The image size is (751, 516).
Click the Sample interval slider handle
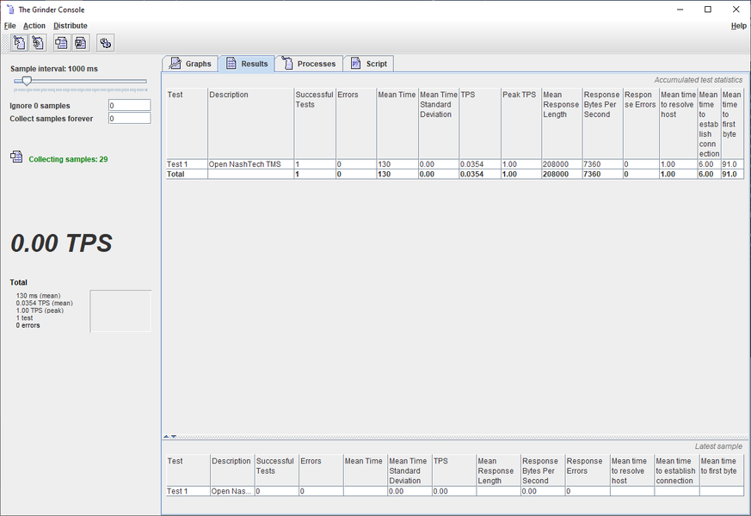(x=27, y=81)
